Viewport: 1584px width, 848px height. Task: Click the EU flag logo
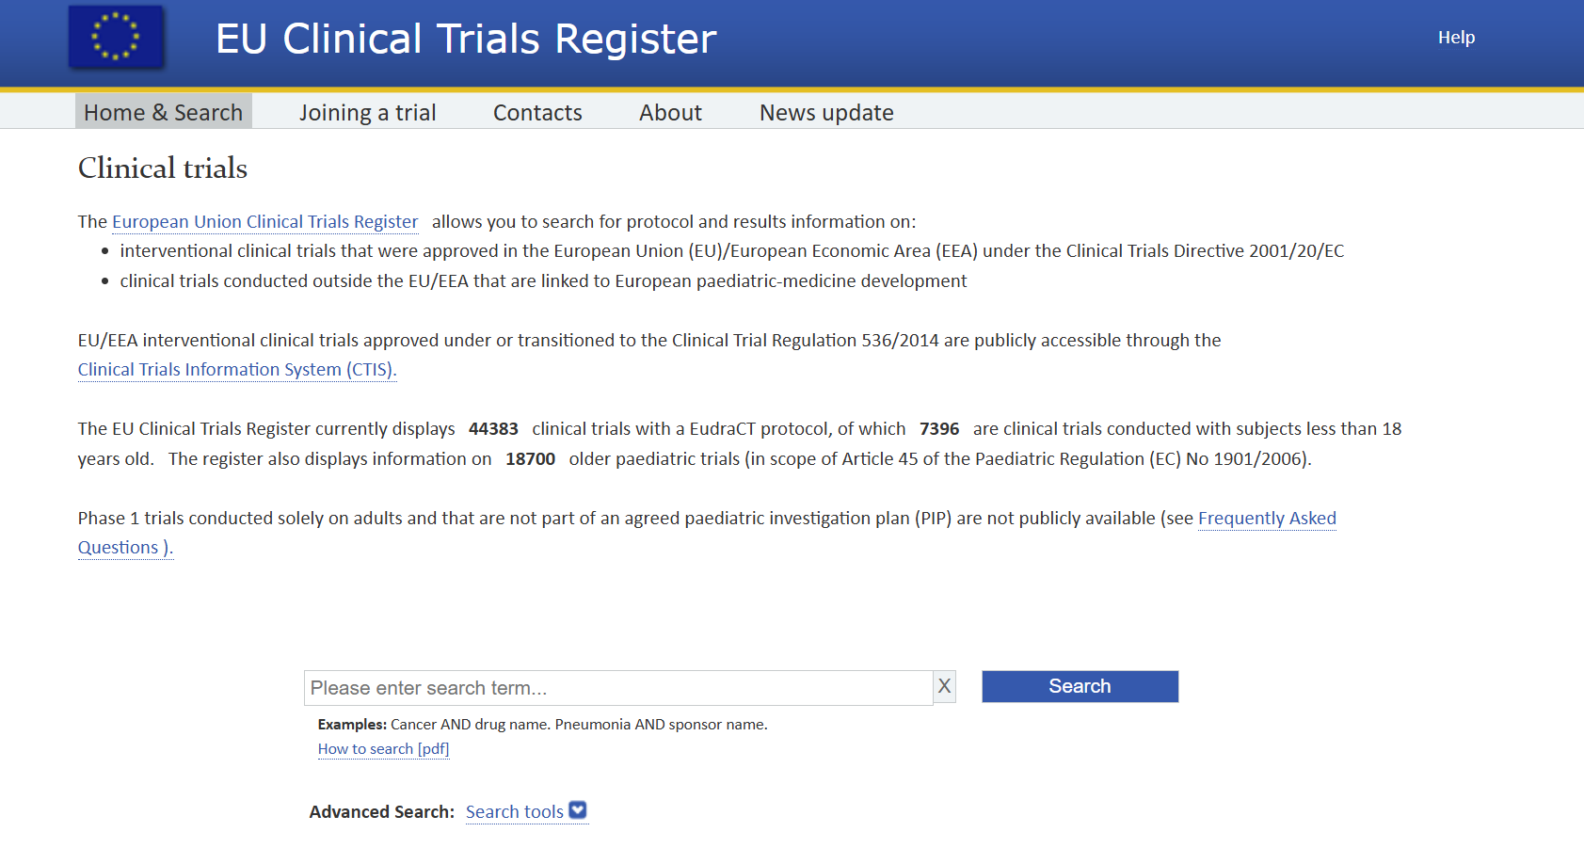116,38
